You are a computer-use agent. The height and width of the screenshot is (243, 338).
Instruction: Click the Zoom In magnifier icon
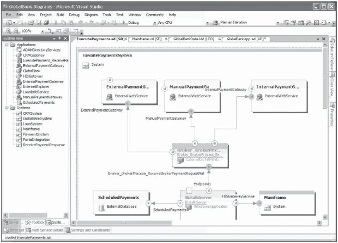[x=8, y=31]
